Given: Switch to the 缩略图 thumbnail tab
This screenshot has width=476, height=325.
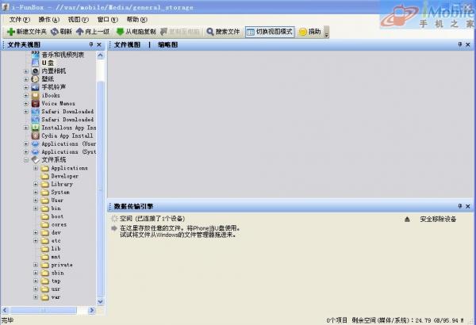Looking at the screenshot, I should pos(168,45).
